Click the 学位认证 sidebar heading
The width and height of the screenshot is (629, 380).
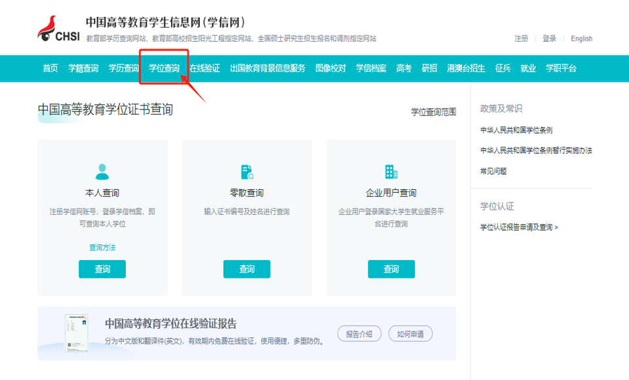(497, 206)
